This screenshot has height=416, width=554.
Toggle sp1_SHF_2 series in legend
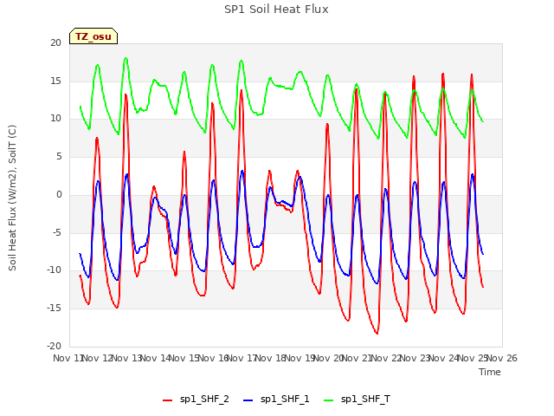(196, 399)
